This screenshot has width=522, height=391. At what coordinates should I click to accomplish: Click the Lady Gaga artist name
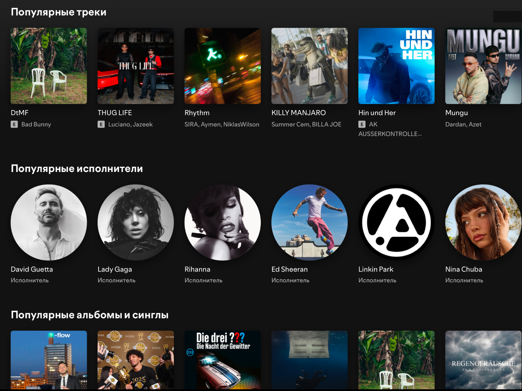click(x=115, y=269)
